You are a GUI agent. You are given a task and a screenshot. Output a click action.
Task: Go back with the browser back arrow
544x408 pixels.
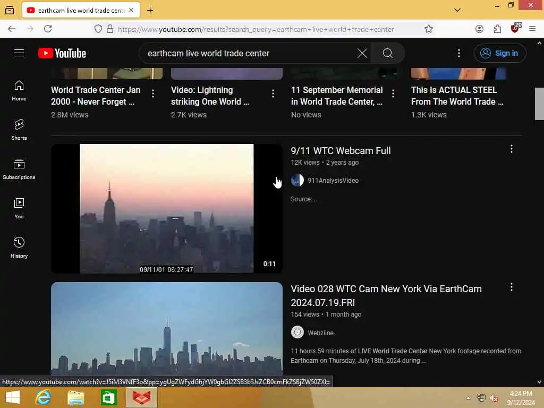pyautogui.click(x=12, y=29)
